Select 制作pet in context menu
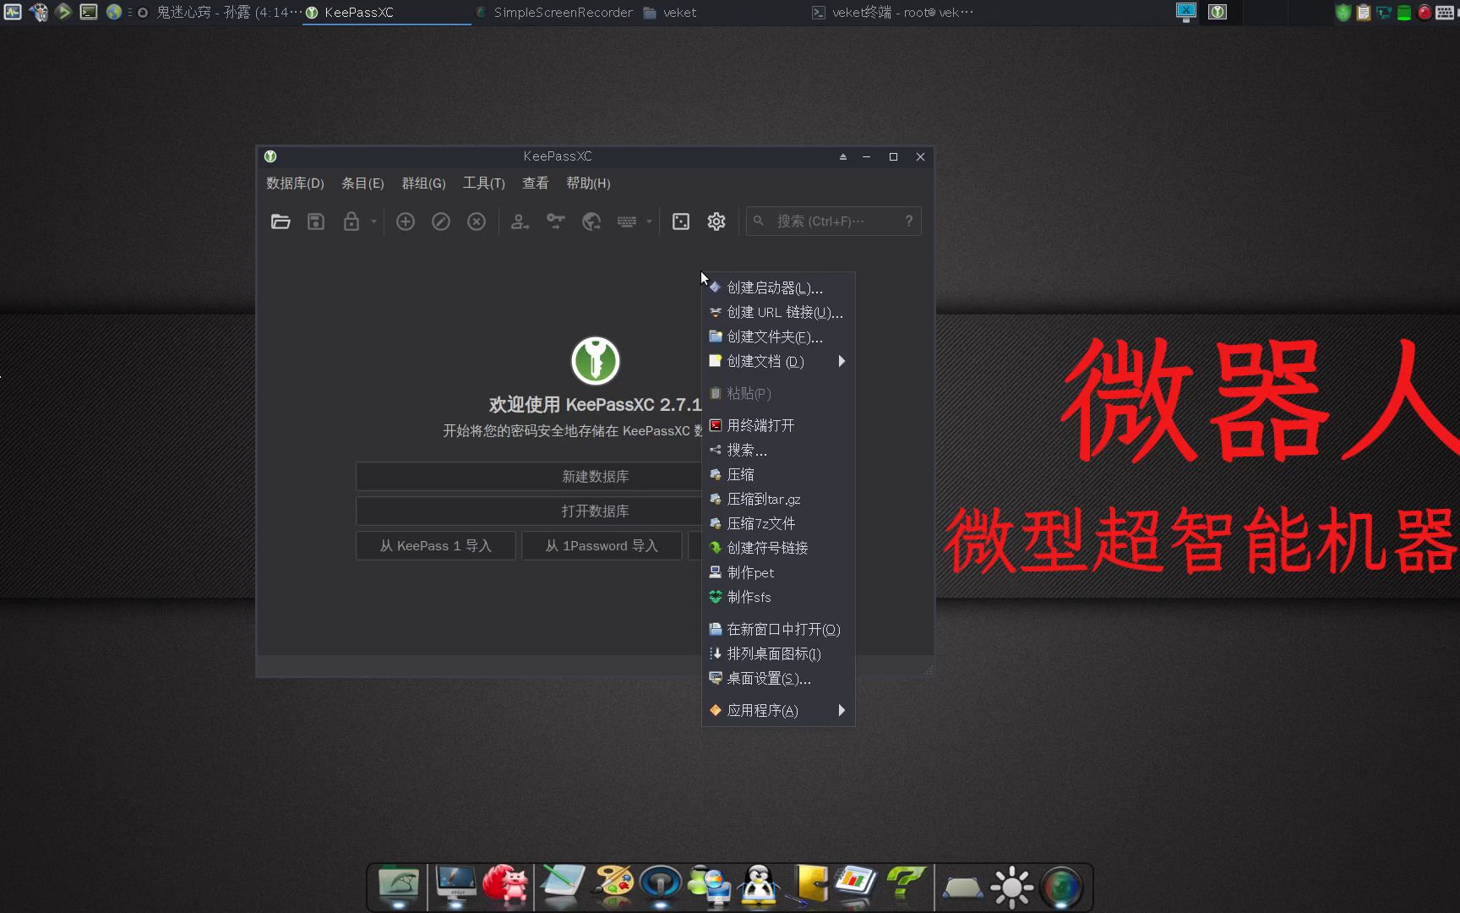The height and width of the screenshot is (913, 1460). (778, 573)
